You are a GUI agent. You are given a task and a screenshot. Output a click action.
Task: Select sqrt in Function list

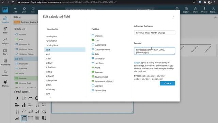point(48,54)
